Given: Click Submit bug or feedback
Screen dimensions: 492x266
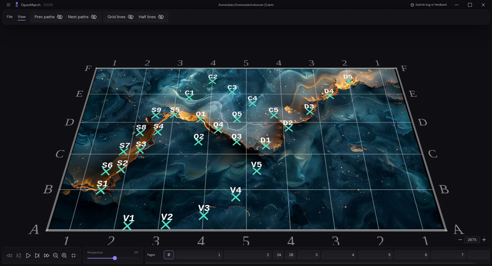Looking at the screenshot, I should 428,5.
